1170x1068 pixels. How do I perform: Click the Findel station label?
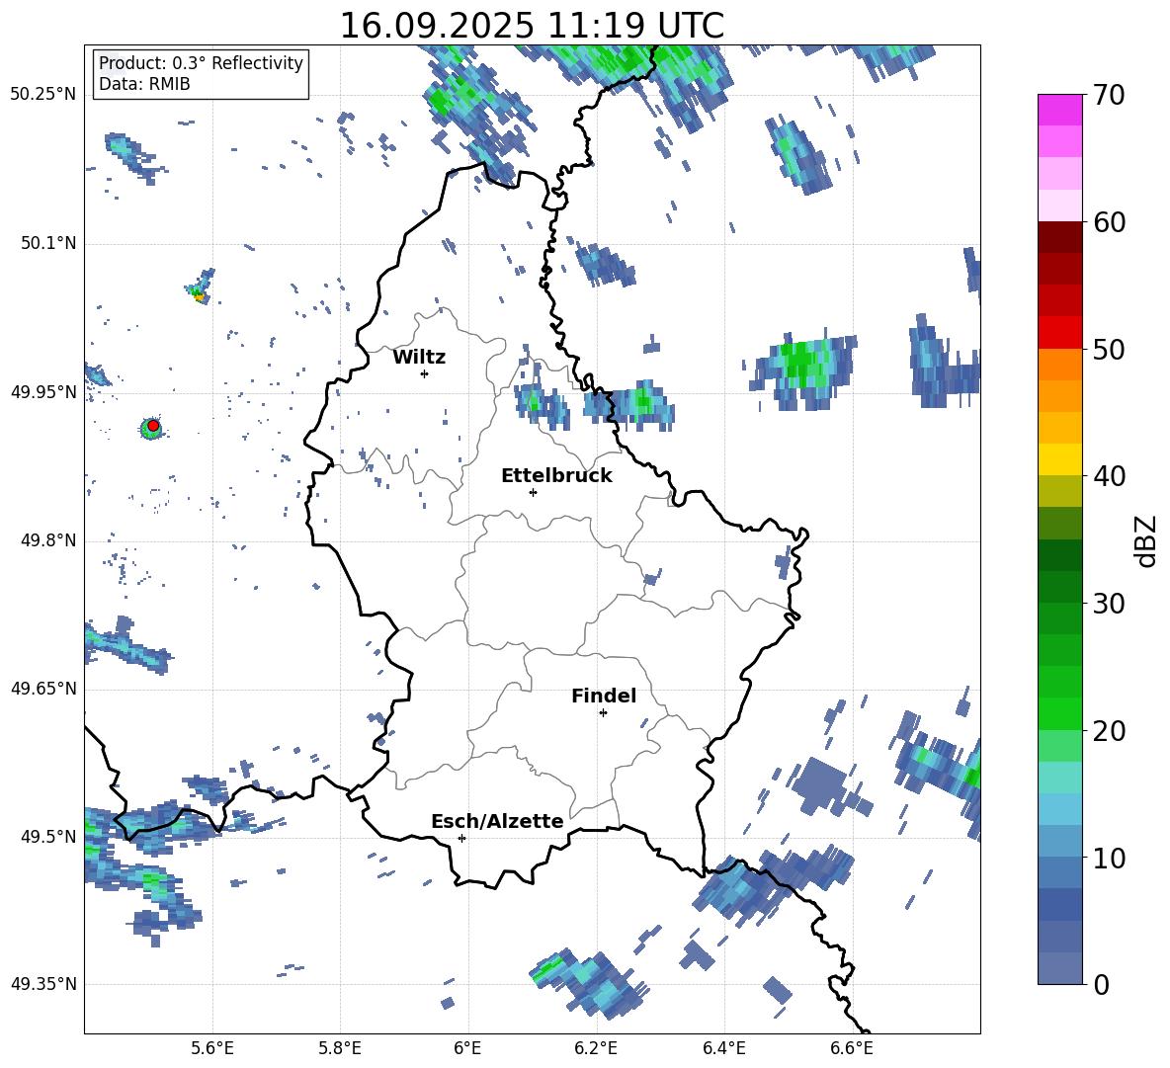click(604, 696)
